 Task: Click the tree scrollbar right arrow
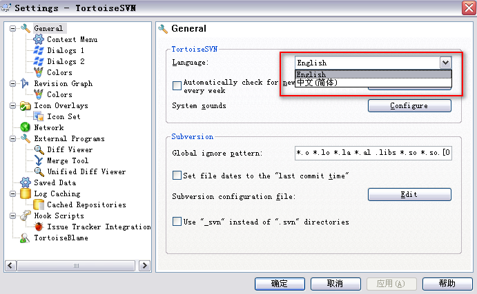pos(144,266)
